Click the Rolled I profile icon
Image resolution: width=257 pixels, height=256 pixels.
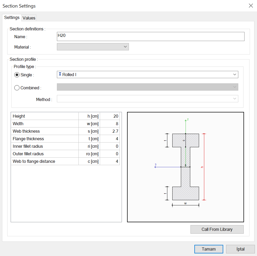tap(60, 75)
